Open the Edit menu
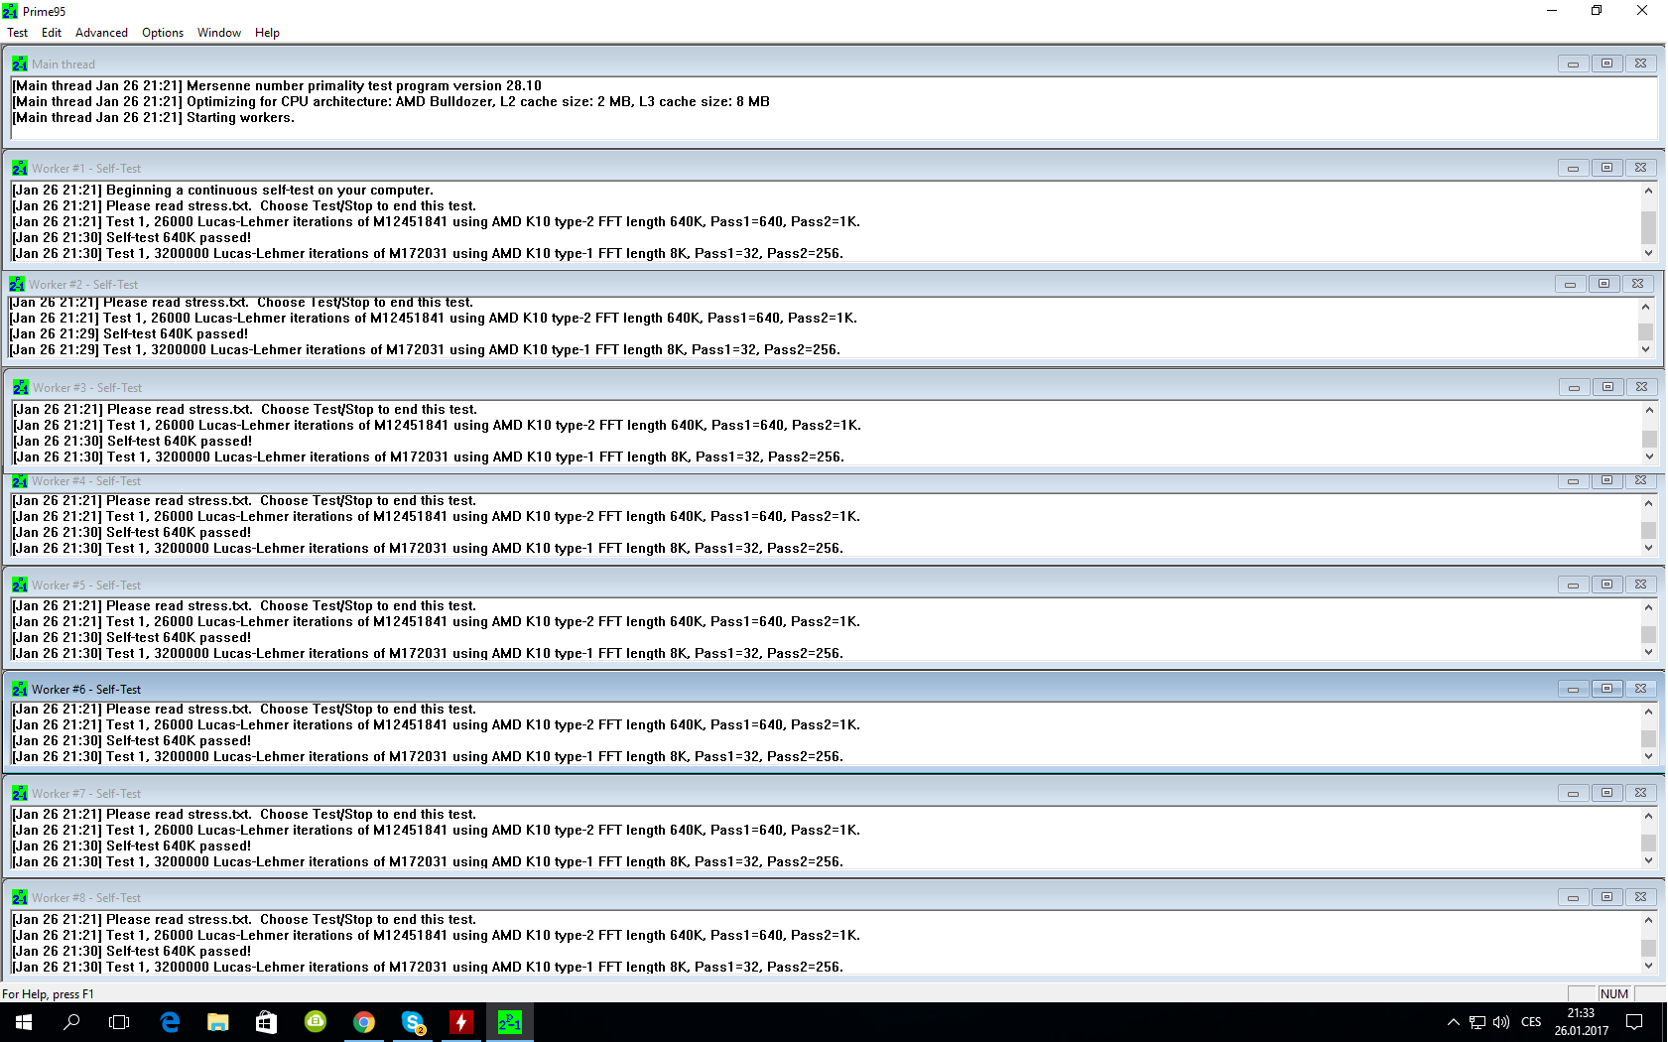This screenshot has width=1668, height=1042. click(x=52, y=33)
